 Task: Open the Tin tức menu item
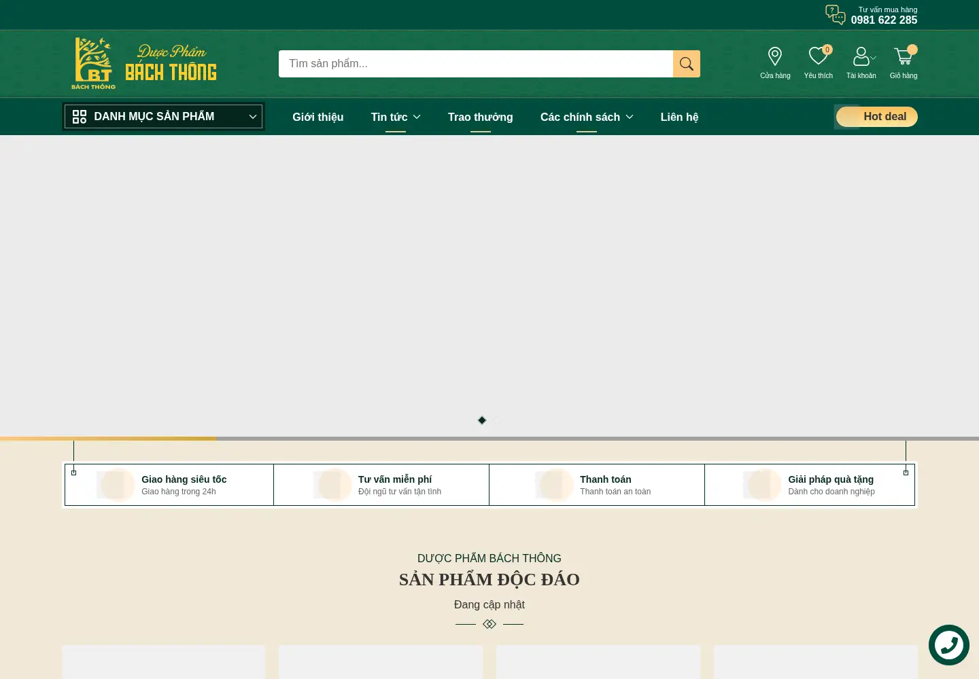tap(389, 117)
